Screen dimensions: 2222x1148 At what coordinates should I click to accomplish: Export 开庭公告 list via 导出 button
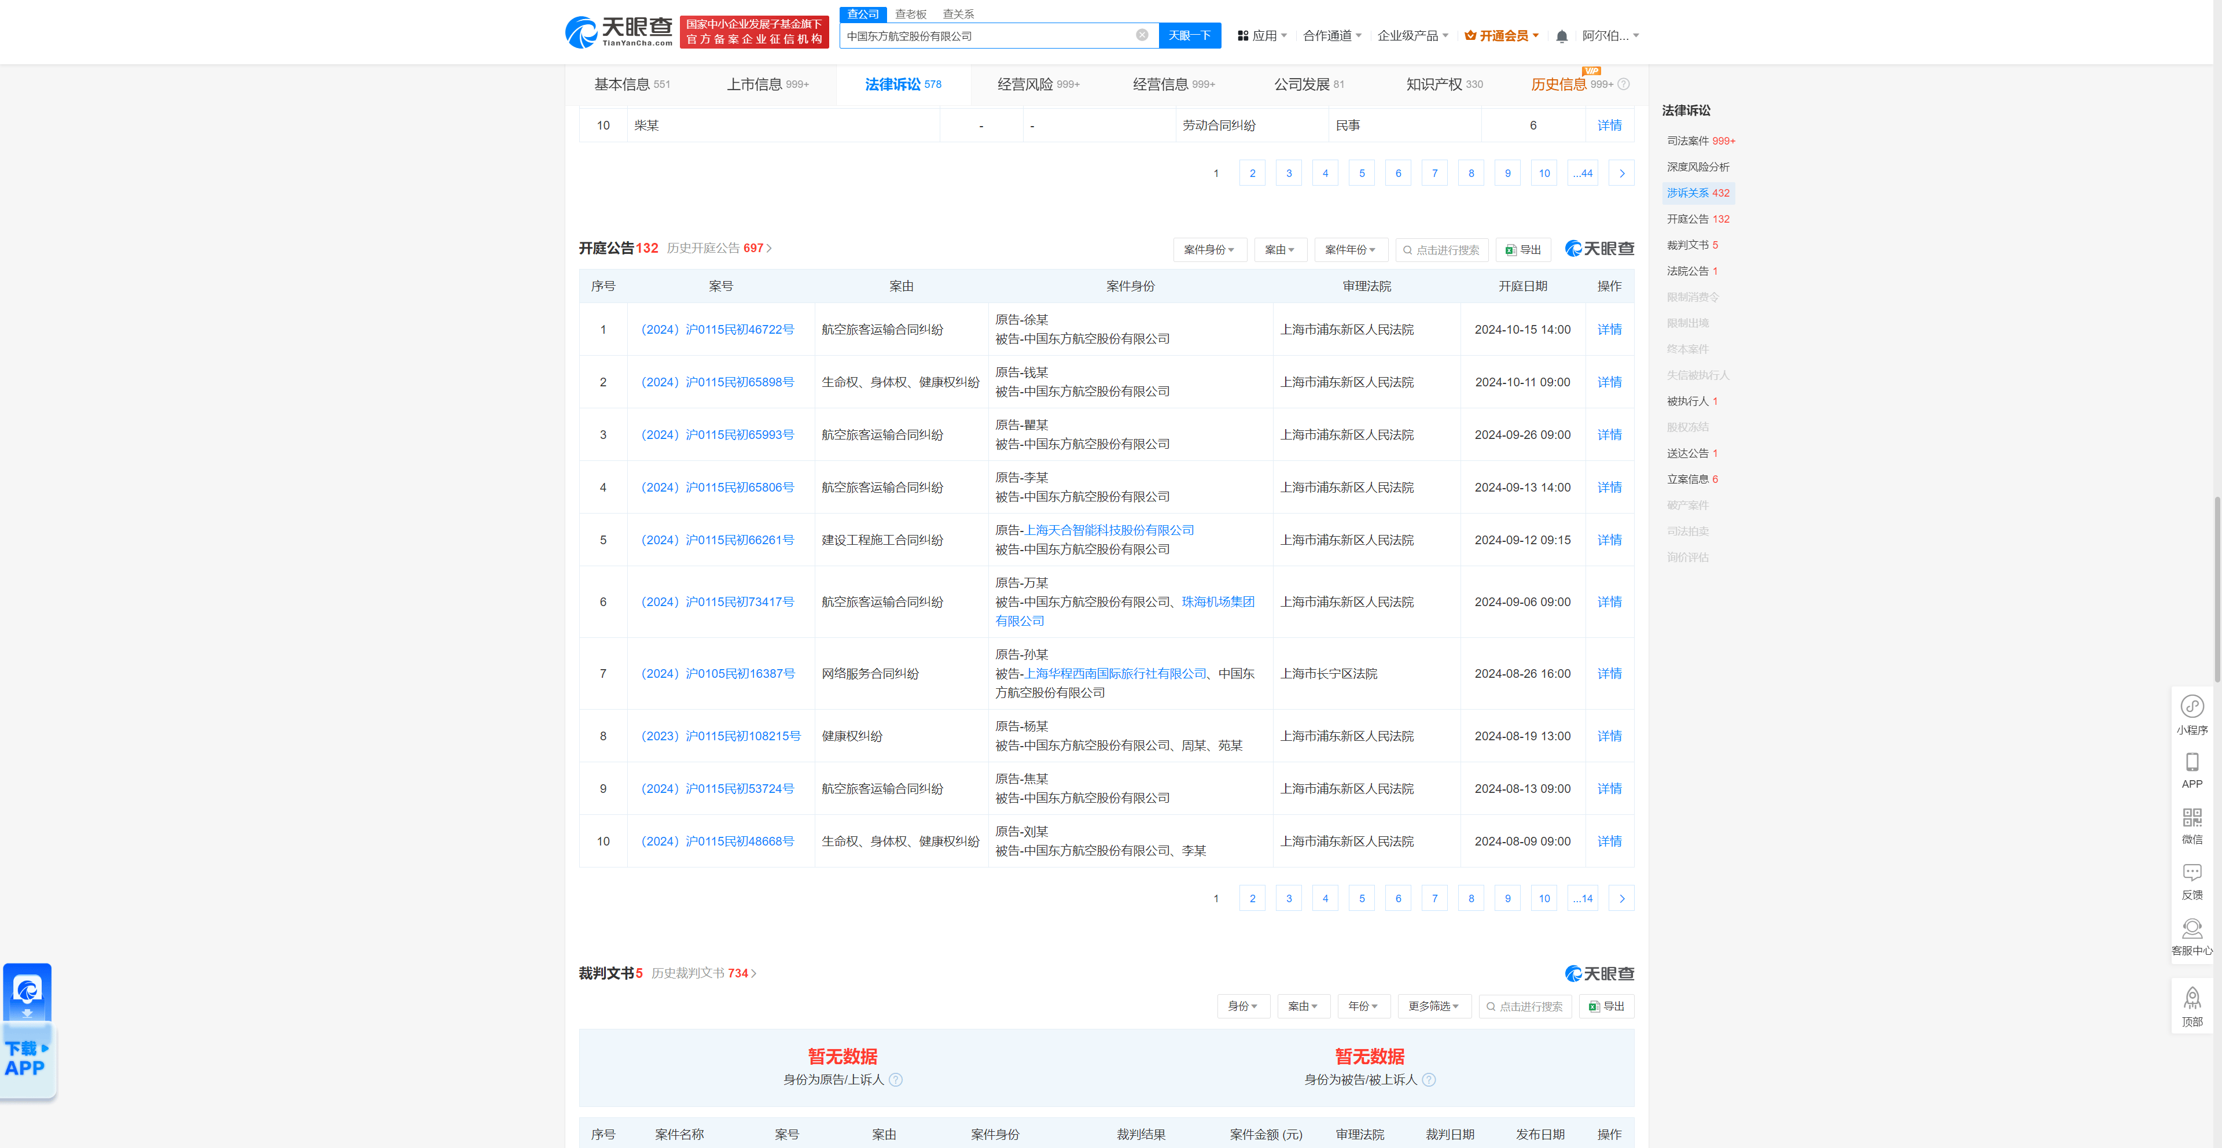(x=1524, y=250)
